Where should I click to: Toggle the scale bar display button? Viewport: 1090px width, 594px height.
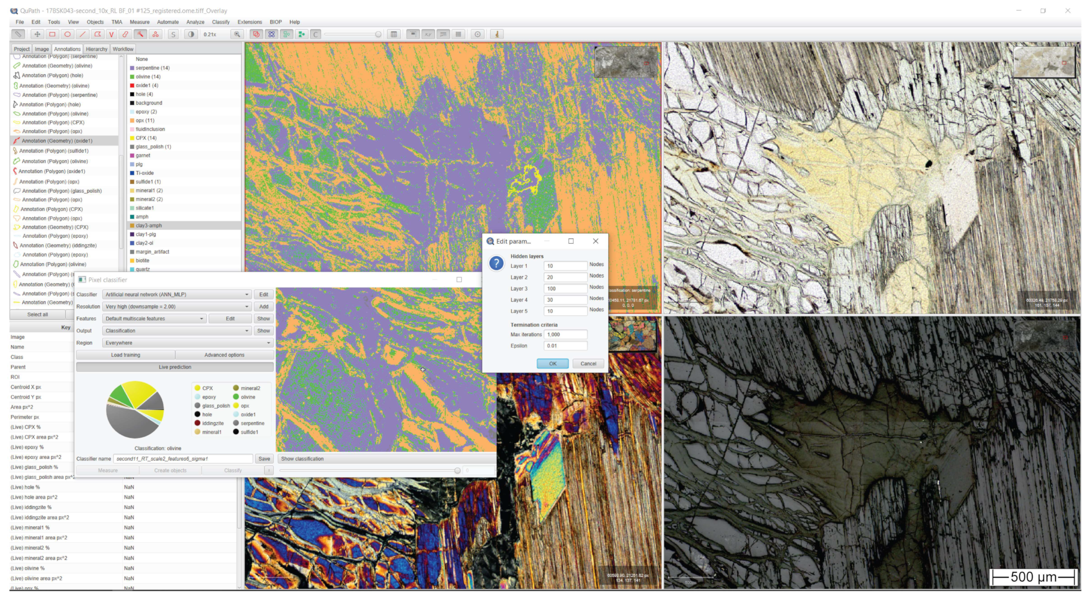click(x=443, y=34)
